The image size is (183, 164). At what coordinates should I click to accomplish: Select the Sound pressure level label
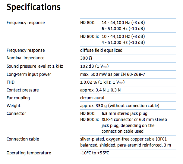pos(35,66)
